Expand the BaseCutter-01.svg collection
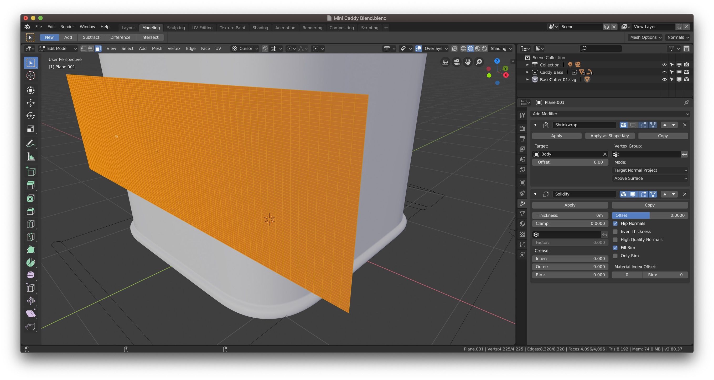 pos(527,79)
